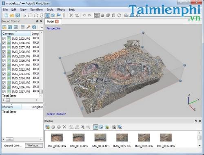Redo the last undone action
Image resolution: width=204 pixels, height=155 pixels.
(x=89, y=15)
